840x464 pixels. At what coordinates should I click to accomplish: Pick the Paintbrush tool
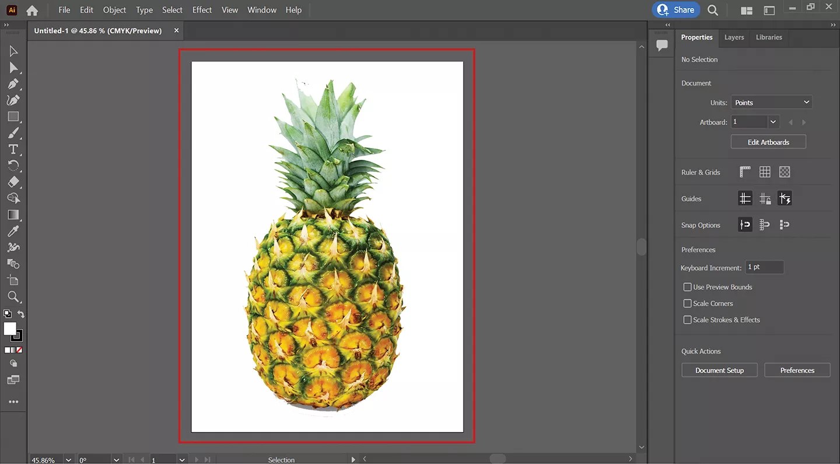click(14, 133)
